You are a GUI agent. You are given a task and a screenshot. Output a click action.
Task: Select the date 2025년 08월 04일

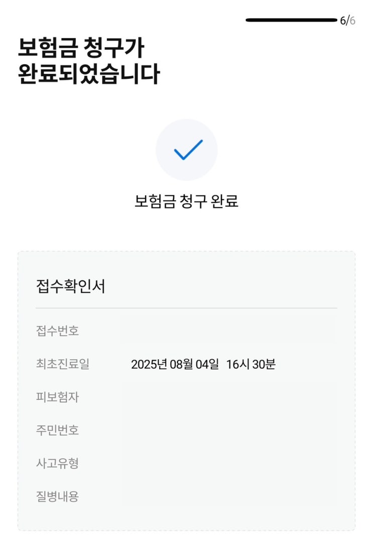tap(175, 364)
